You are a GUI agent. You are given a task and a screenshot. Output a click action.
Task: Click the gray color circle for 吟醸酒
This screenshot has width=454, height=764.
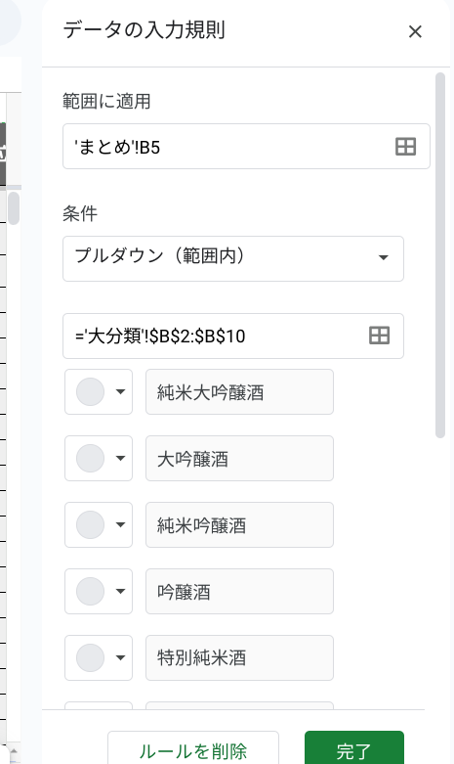91,591
